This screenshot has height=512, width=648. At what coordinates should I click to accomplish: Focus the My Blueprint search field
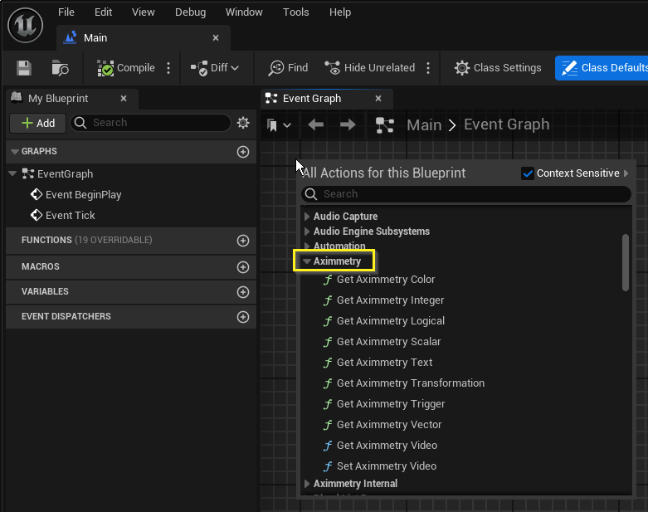150,123
